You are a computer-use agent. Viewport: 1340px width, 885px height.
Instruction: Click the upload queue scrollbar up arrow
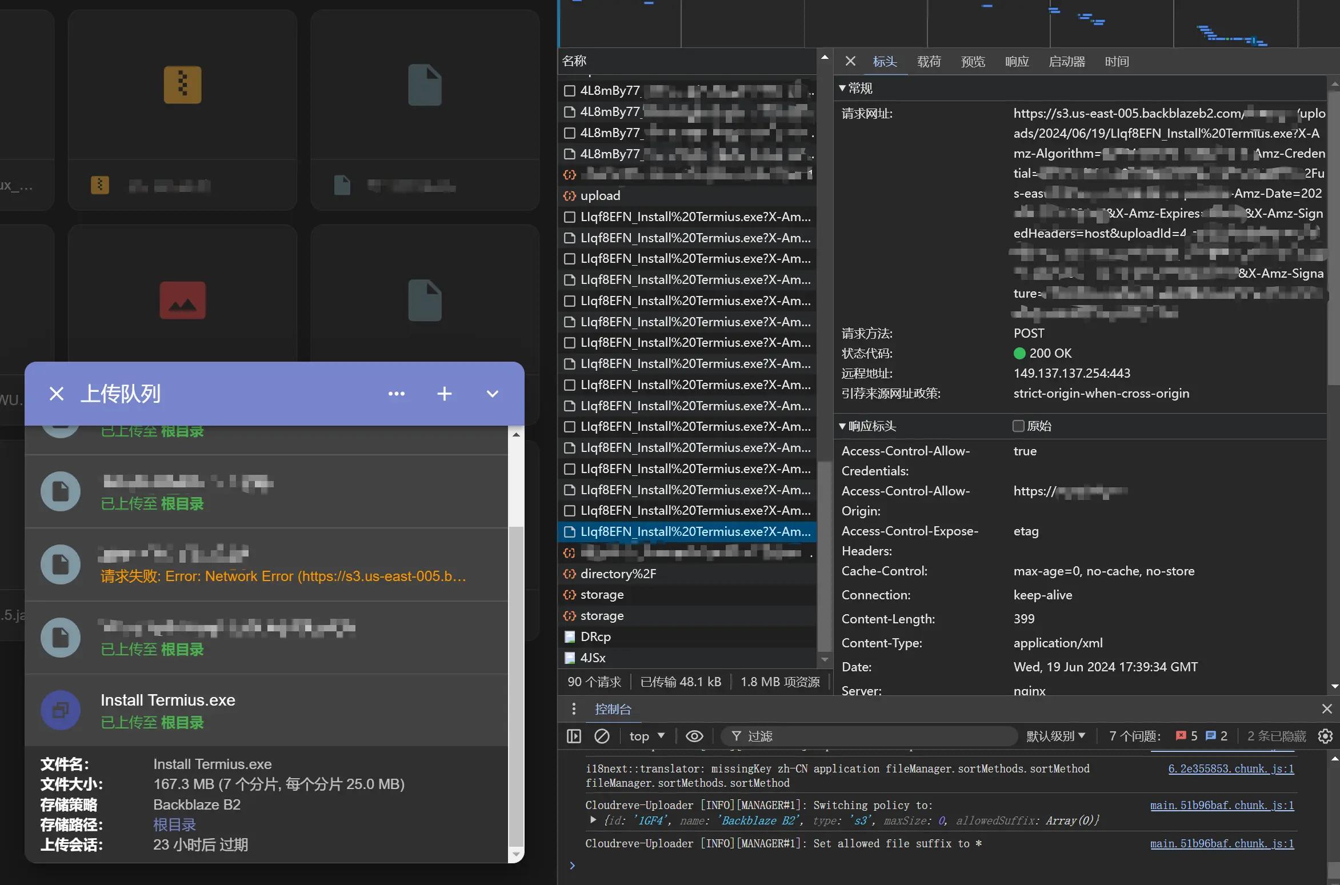pos(516,435)
